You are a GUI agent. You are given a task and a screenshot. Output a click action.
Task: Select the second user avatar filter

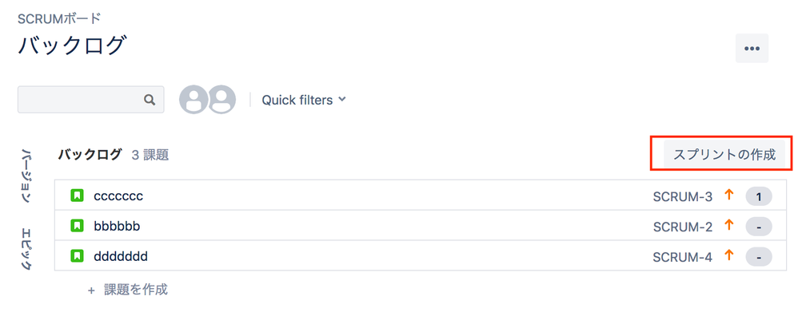[221, 100]
